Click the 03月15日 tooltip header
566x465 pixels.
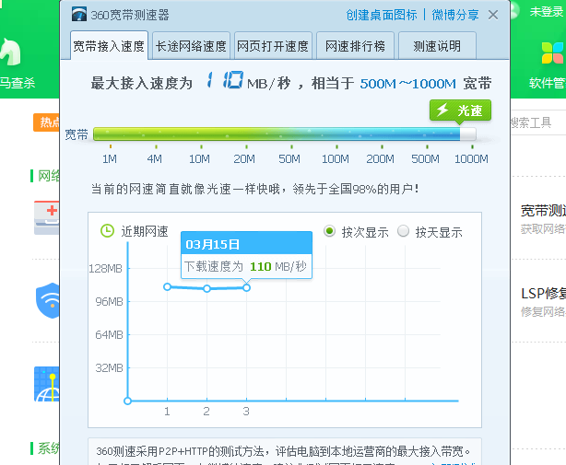(246, 244)
